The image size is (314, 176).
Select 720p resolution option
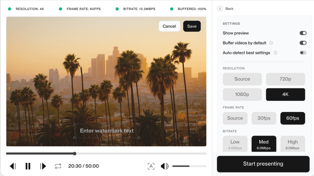click(285, 79)
